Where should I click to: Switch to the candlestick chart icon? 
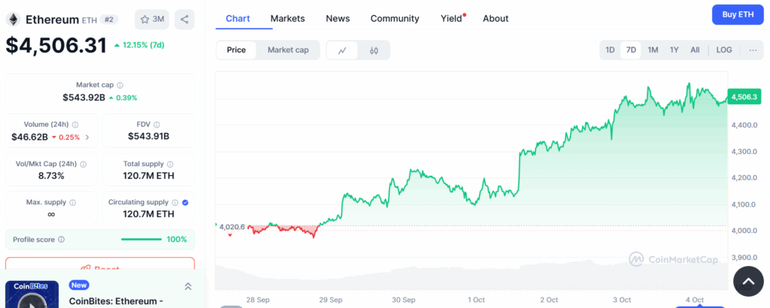coord(374,50)
